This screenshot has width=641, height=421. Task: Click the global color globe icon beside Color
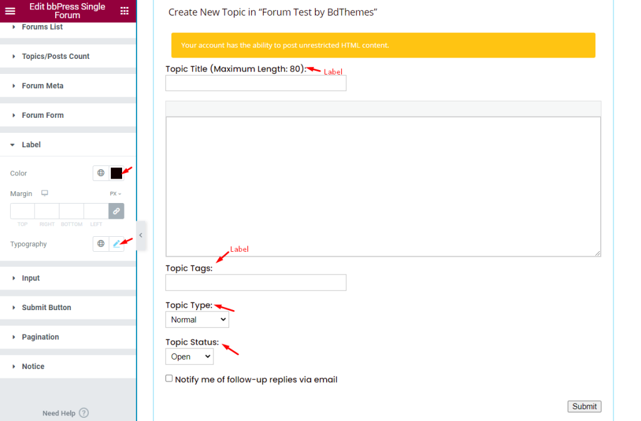pyautogui.click(x=101, y=173)
